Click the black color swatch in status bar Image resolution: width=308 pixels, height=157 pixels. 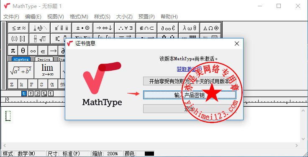tap(149, 154)
